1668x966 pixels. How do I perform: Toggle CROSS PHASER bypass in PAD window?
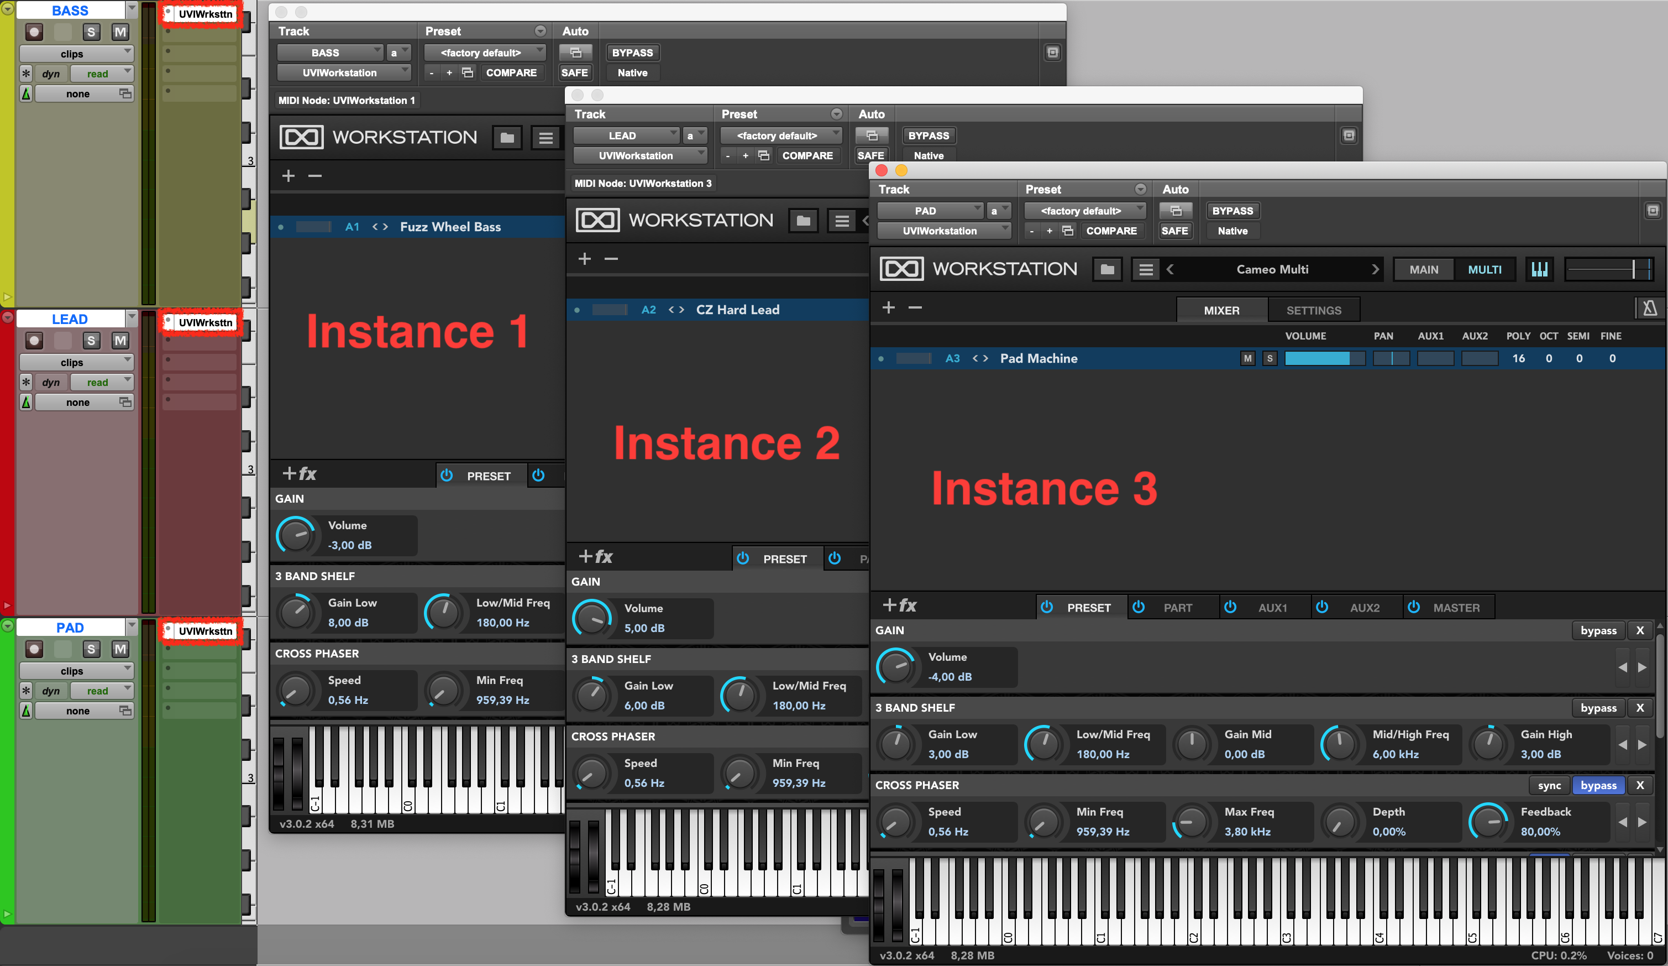point(1598,785)
